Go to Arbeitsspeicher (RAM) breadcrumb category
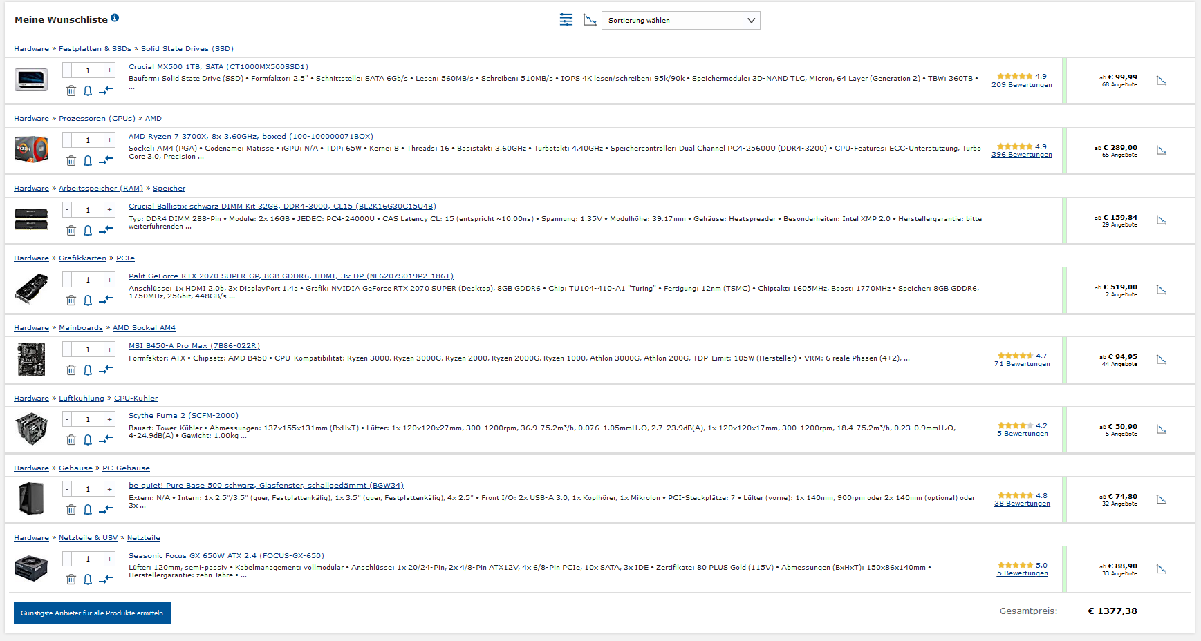 click(x=101, y=189)
